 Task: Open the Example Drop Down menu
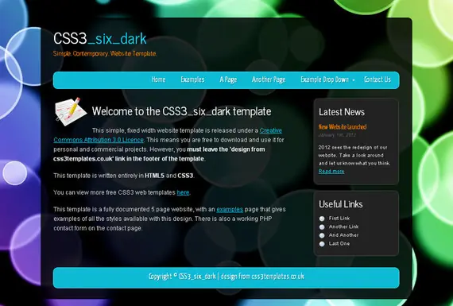click(325, 79)
